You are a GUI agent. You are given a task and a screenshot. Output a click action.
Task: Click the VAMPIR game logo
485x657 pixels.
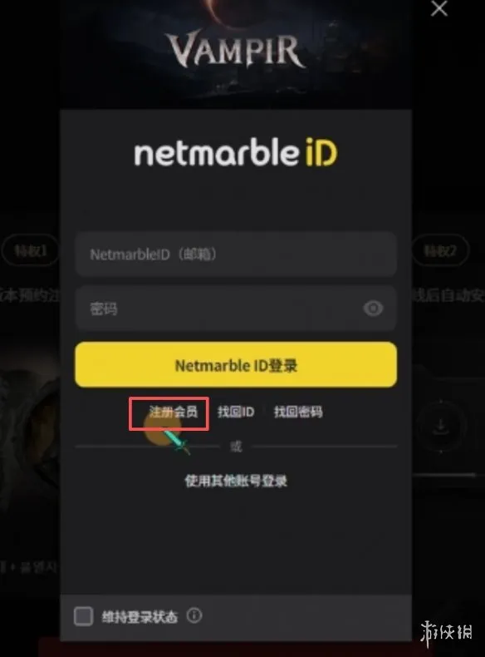(x=235, y=50)
